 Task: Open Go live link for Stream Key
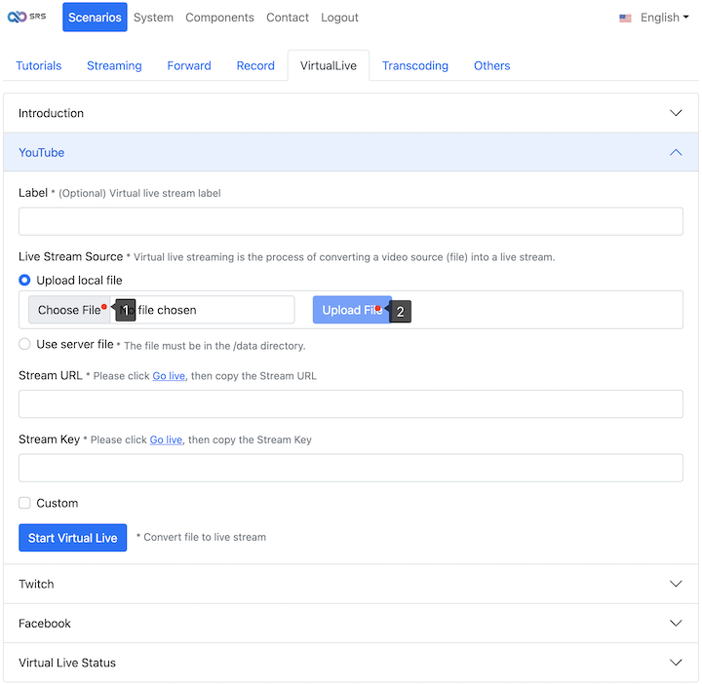(166, 439)
